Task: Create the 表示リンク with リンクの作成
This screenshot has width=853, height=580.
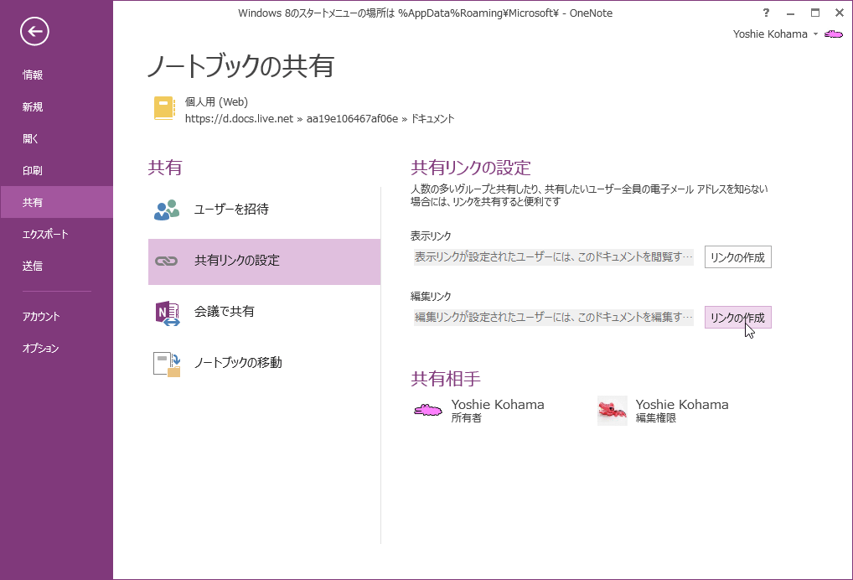Action: click(737, 257)
